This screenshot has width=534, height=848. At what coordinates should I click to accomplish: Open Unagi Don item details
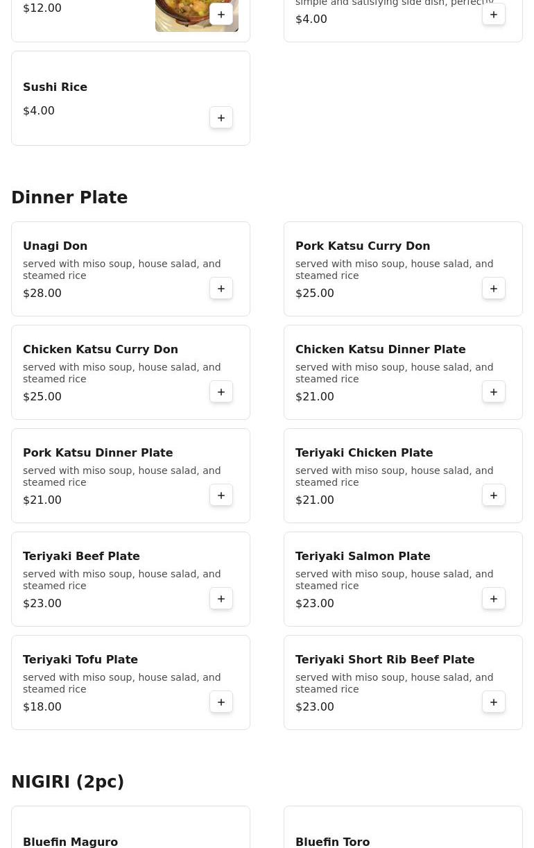(x=130, y=269)
